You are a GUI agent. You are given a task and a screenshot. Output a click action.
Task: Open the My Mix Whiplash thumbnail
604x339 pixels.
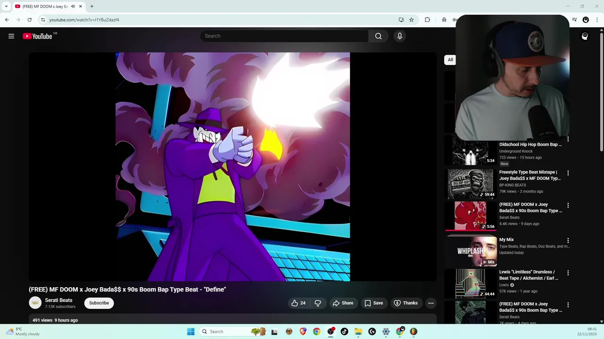coord(470,251)
